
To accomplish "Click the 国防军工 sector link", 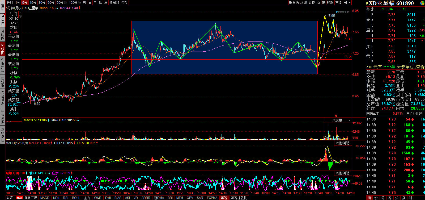I will coord(373,114).
